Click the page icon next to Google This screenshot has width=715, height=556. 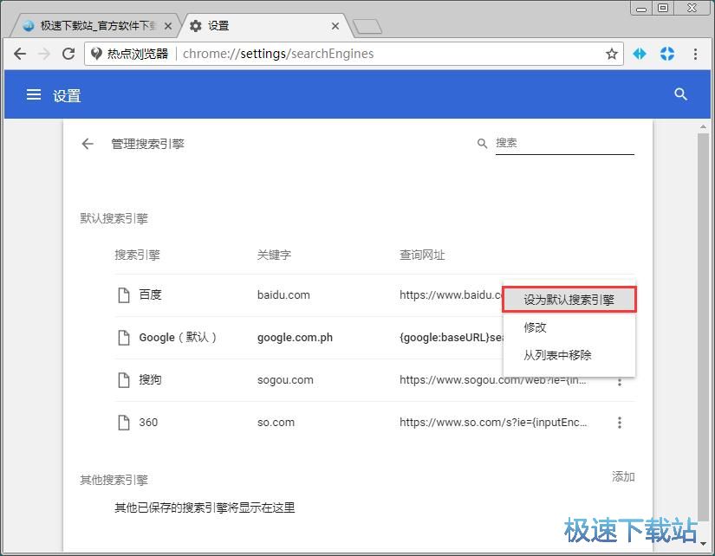[124, 338]
